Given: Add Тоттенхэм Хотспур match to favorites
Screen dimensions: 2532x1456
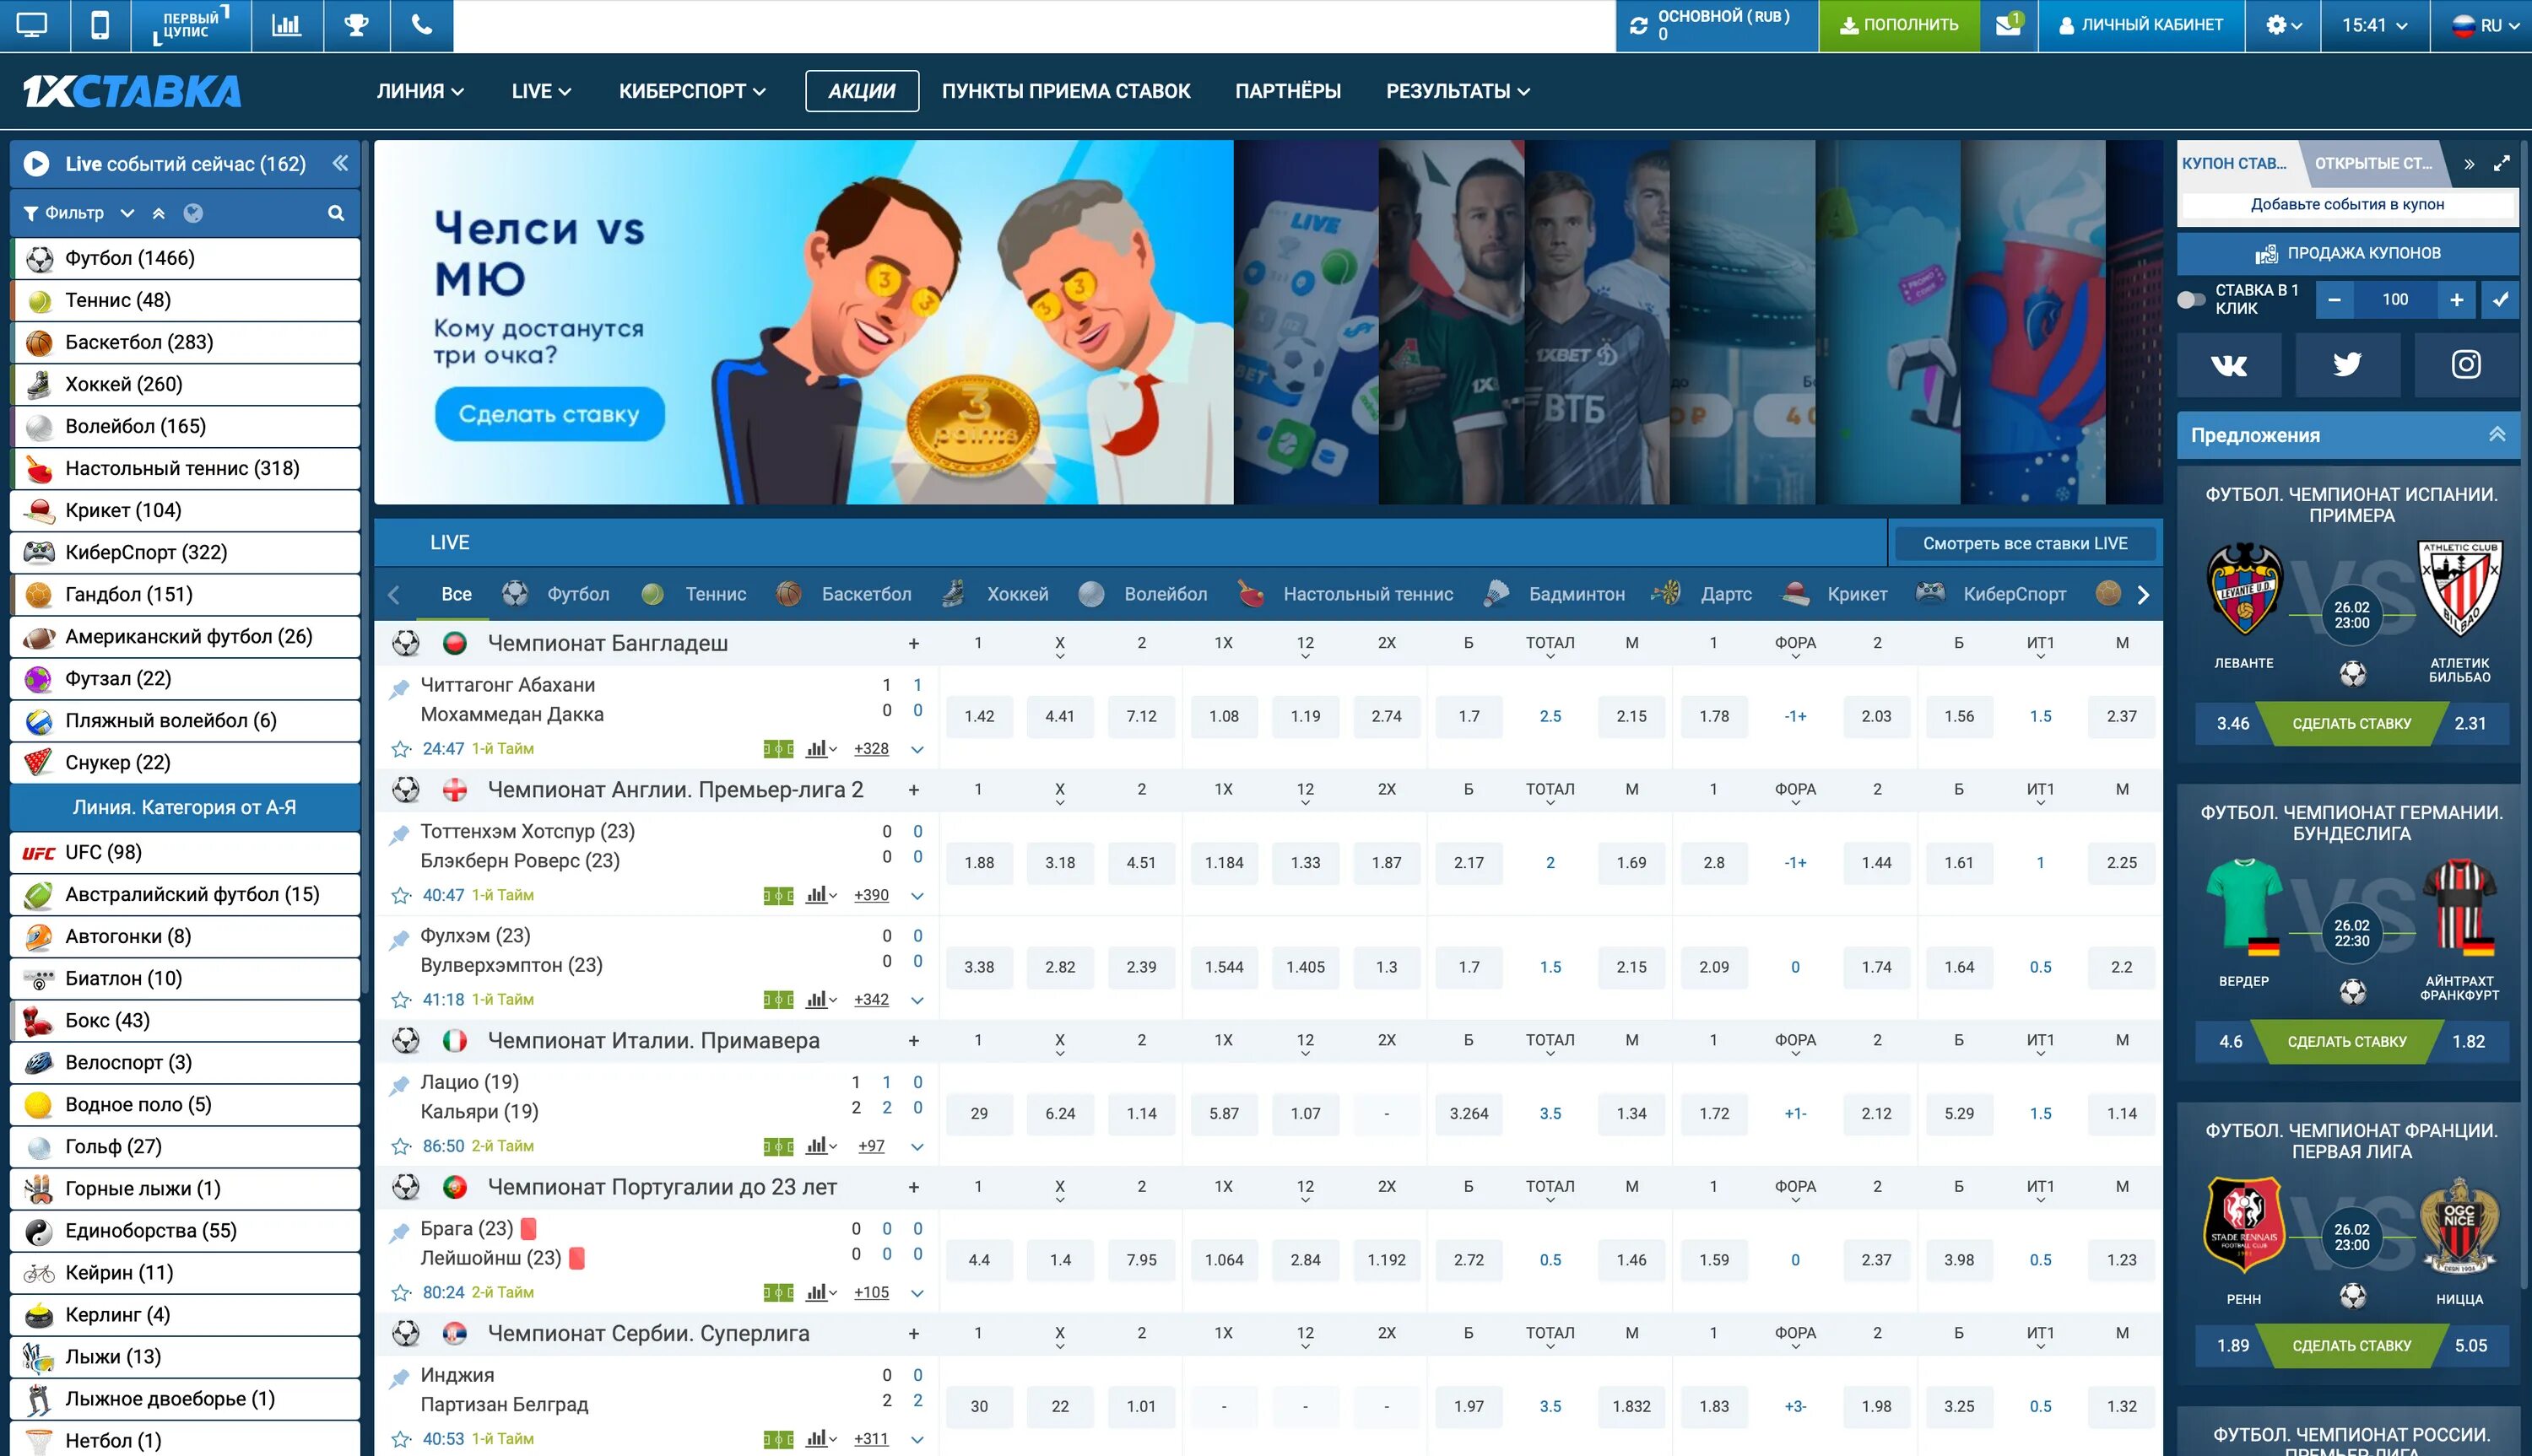Looking at the screenshot, I should (x=401, y=895).
